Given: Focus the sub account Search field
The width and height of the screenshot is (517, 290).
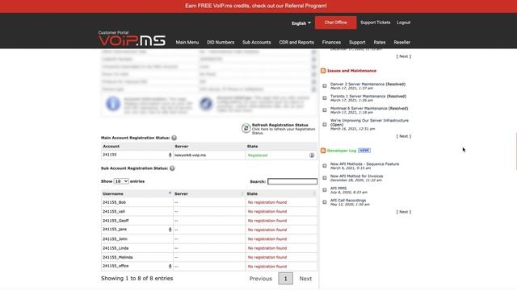Looking at the screenshot, I should (x=292, y=181).
